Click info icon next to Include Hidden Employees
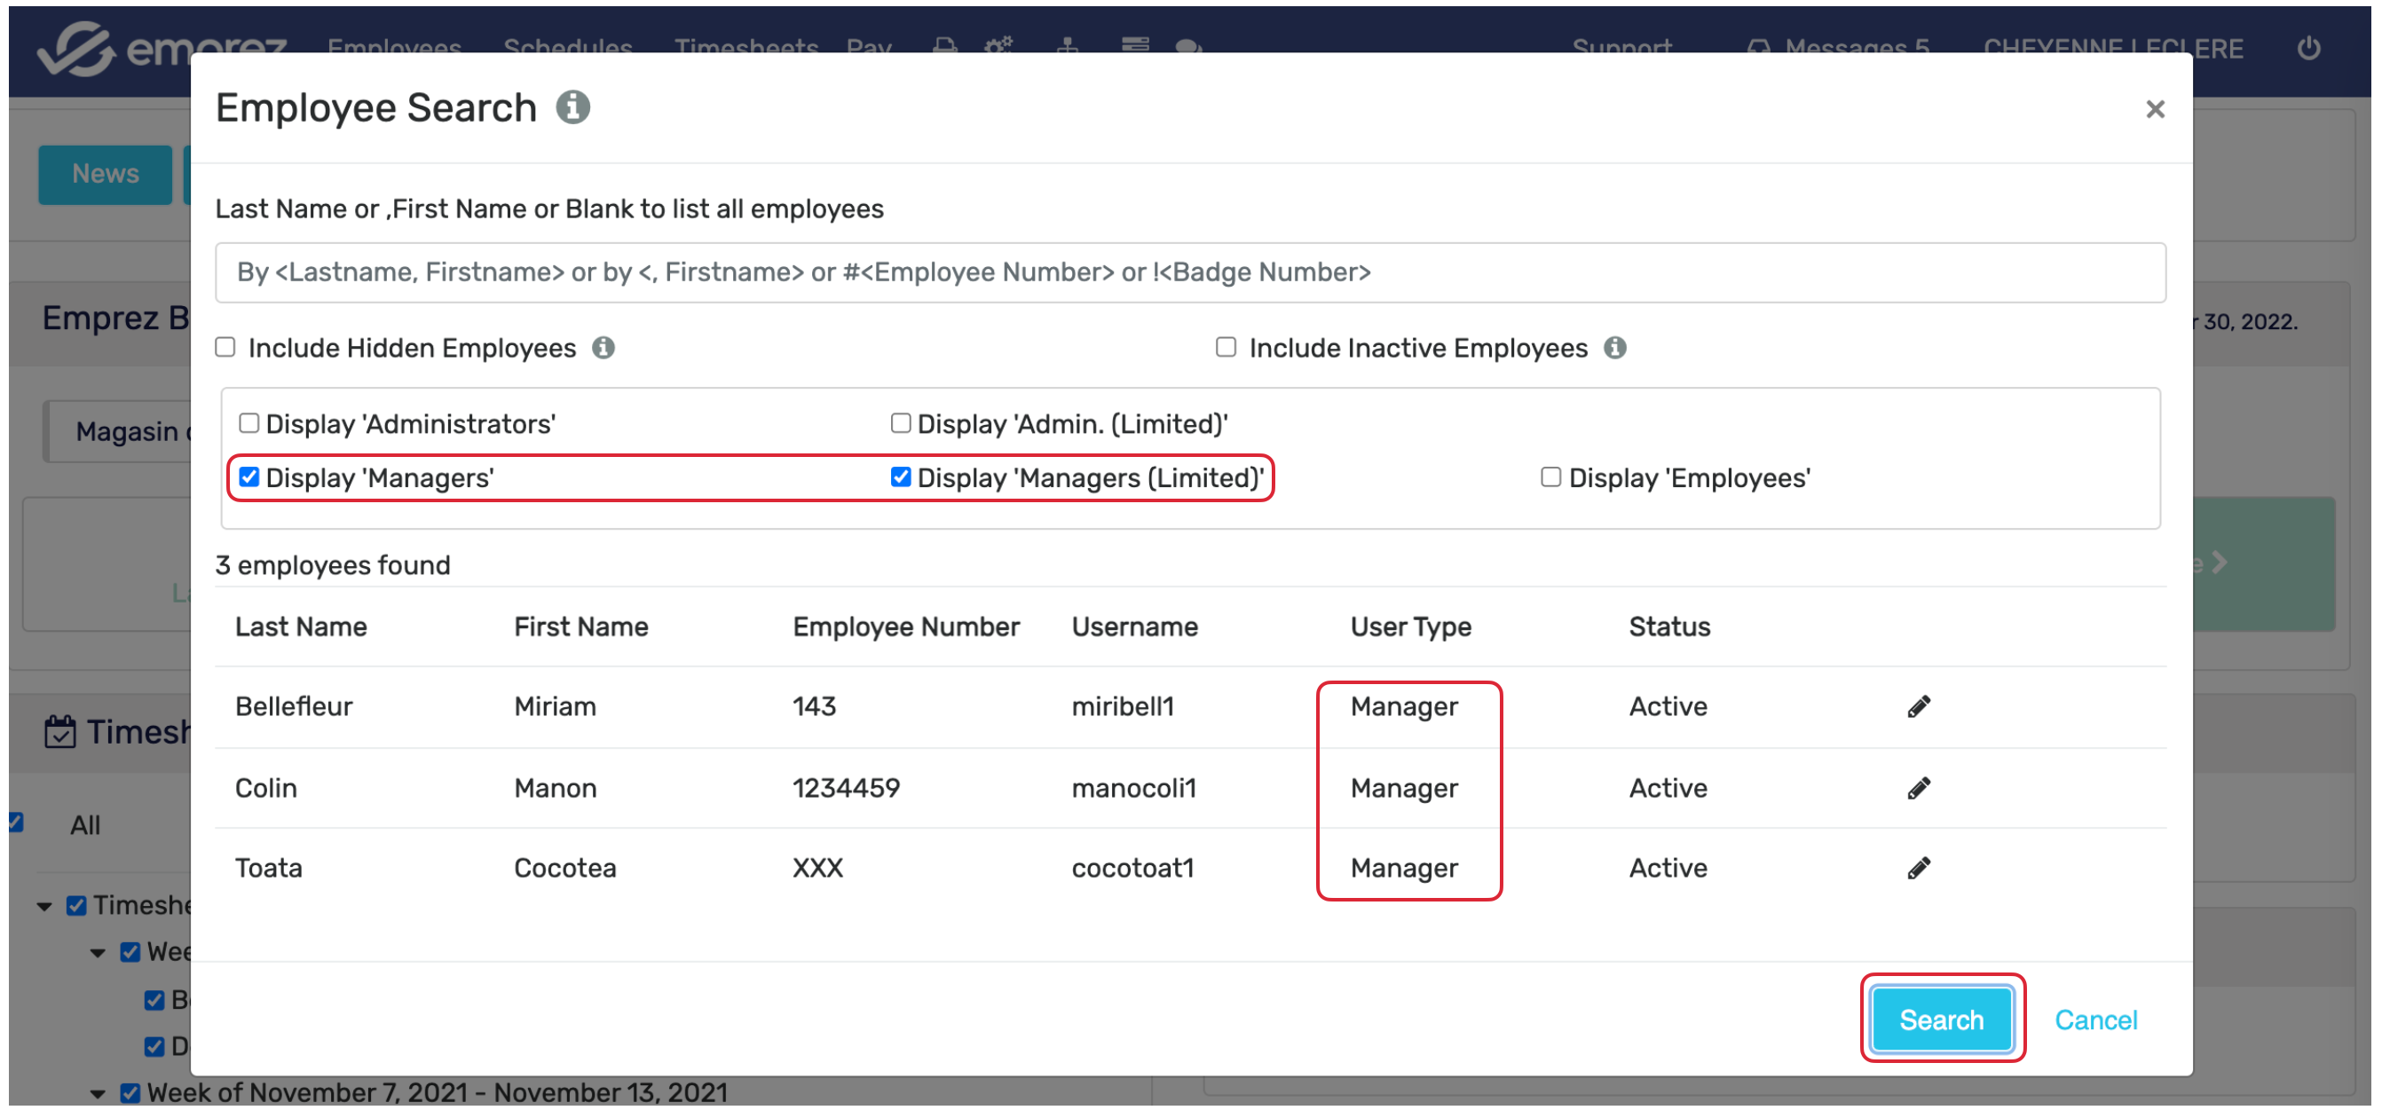 tap(603, 348)
